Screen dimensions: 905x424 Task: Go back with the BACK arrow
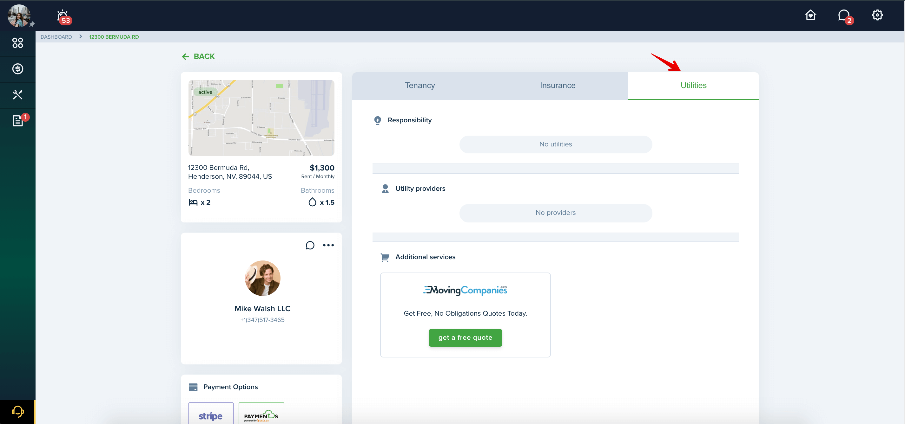198,56
